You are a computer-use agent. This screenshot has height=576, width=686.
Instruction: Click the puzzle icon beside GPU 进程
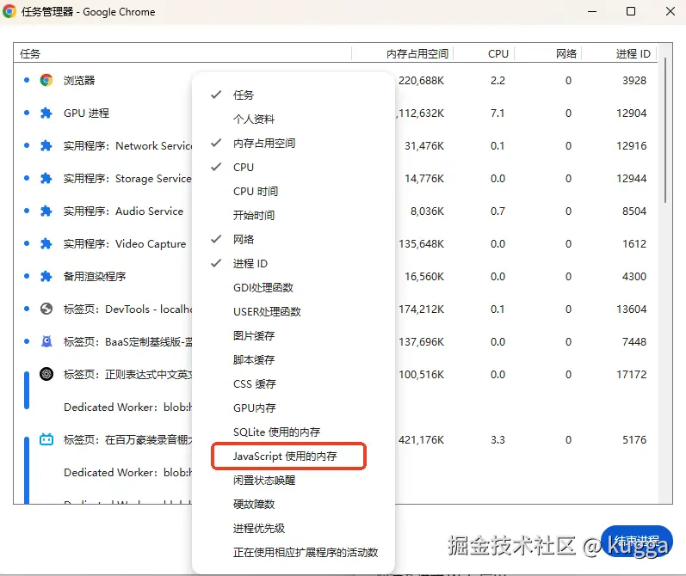(x=46, y=113)
